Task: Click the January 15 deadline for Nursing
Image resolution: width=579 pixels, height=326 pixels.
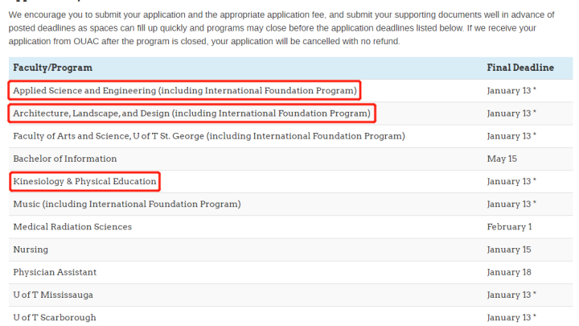Action: point(509,250)
